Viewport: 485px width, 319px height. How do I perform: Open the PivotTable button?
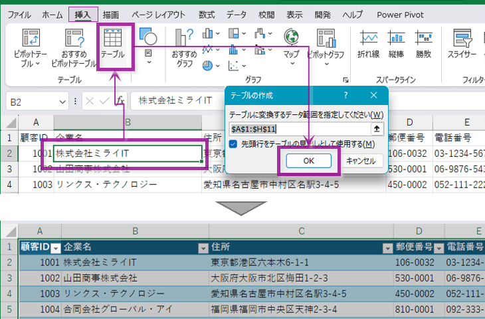click(31, 48)
